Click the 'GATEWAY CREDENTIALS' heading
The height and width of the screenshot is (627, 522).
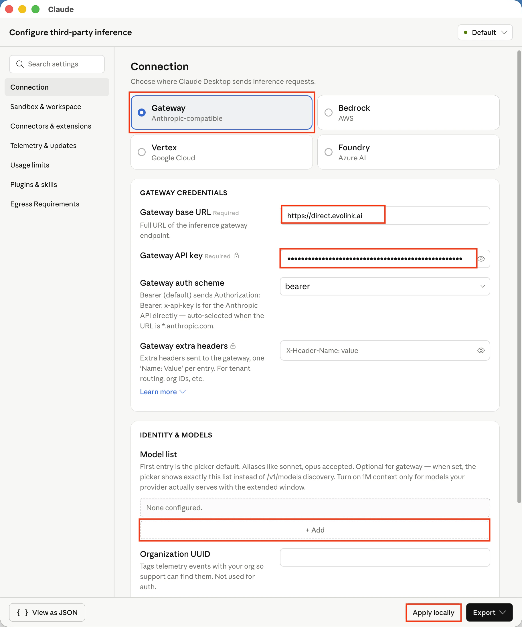point(183,193)
